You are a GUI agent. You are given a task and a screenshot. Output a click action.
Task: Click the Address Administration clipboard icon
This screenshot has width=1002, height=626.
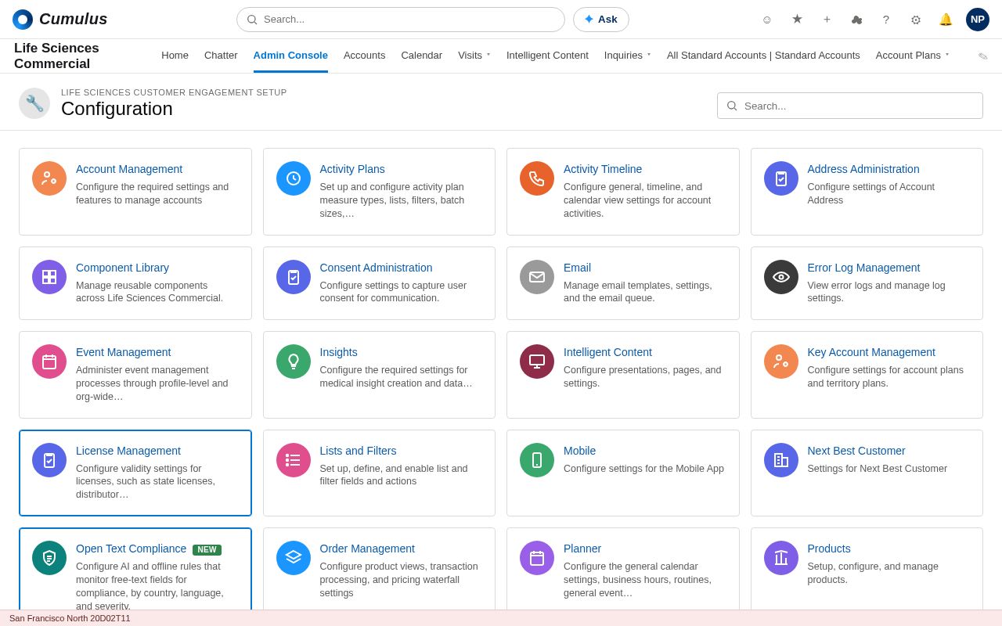pos(781,178)
